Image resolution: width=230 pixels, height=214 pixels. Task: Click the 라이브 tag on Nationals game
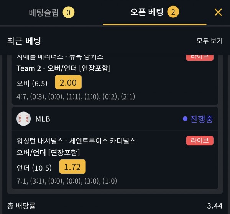pyautogui.click(x=200, y=141)
